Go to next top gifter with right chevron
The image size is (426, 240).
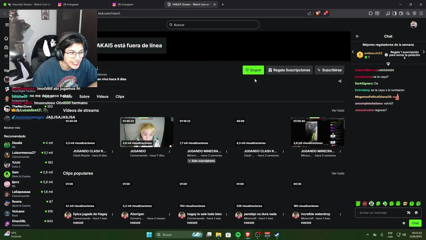424,52
